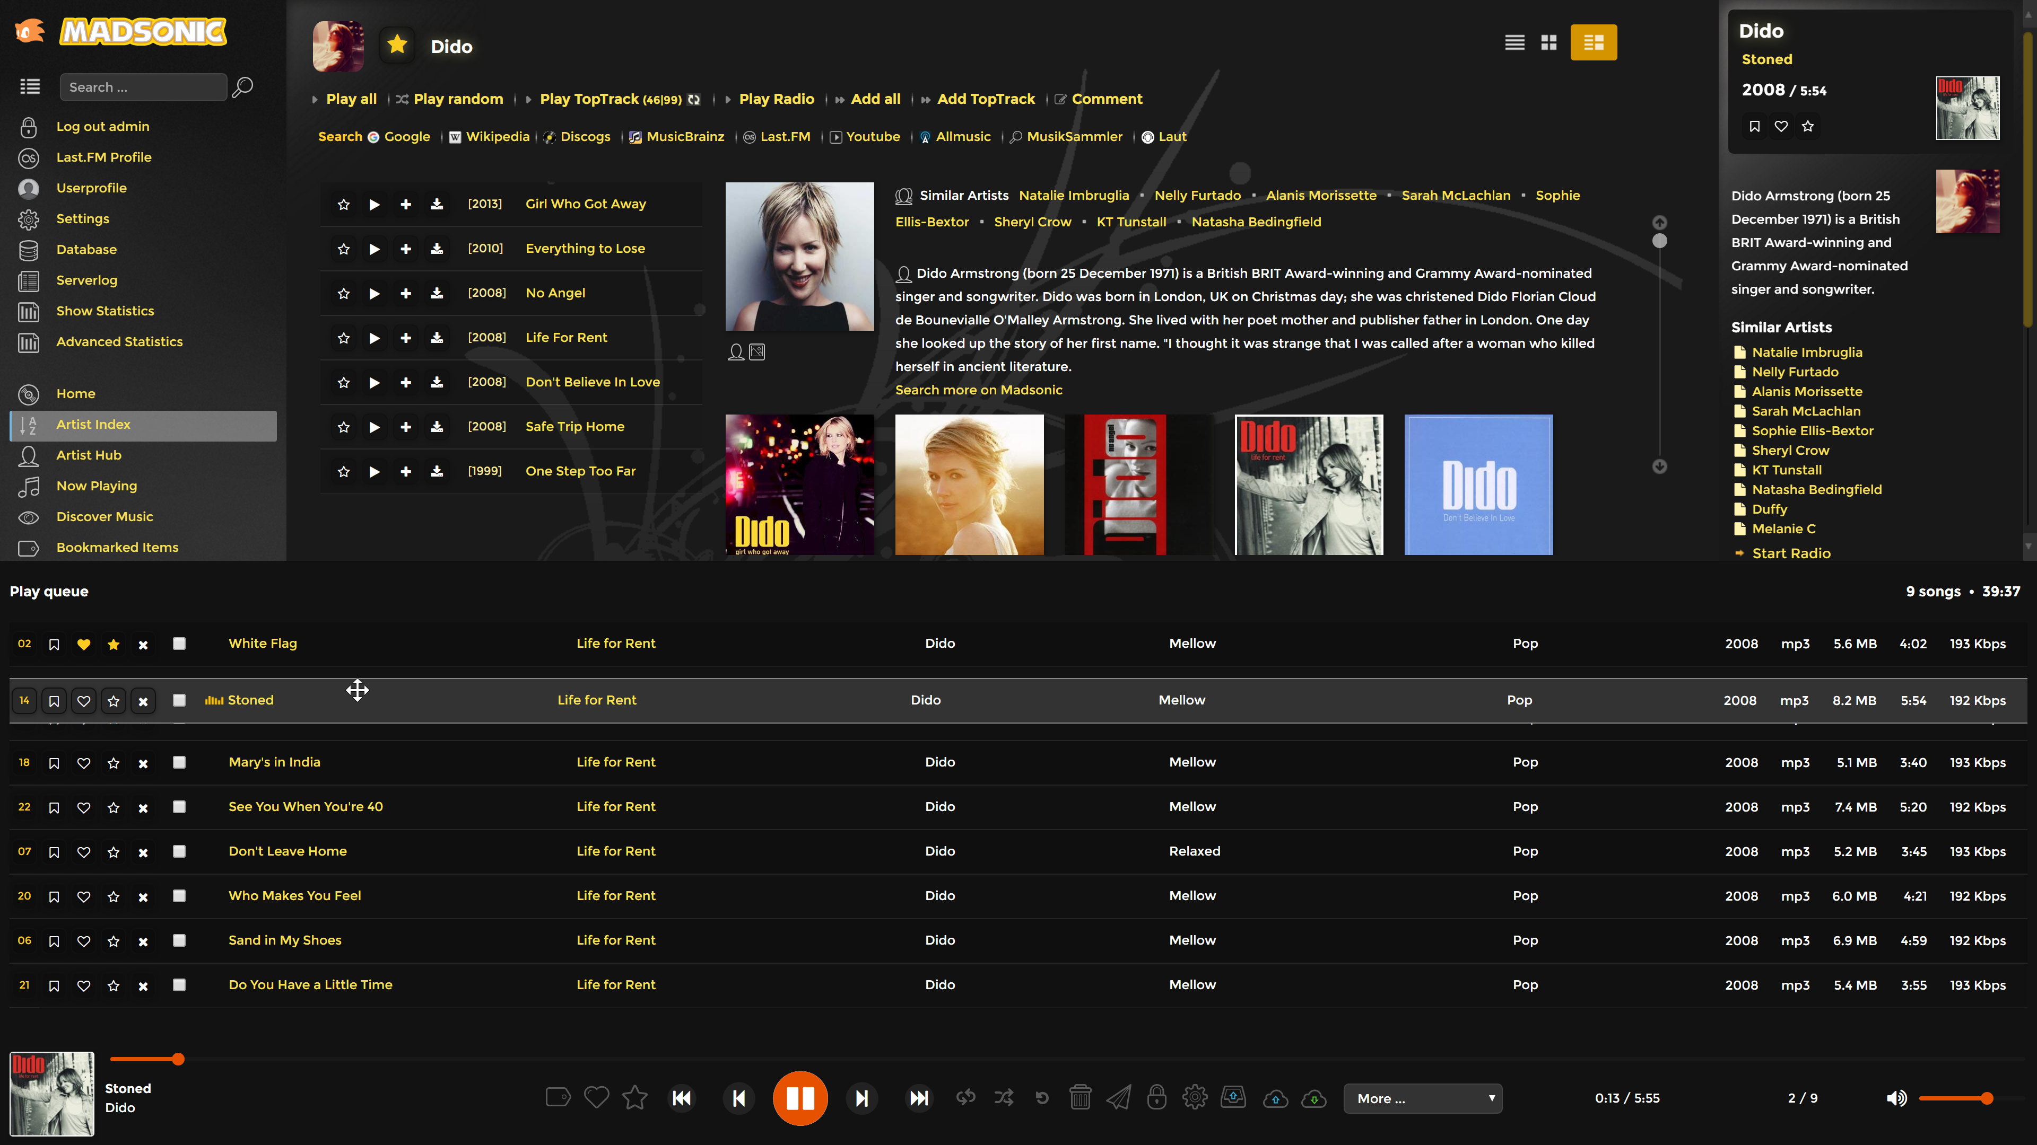Click the song progress slider handle
Screen dimensions: 2037x1145
pos(179,1059)
